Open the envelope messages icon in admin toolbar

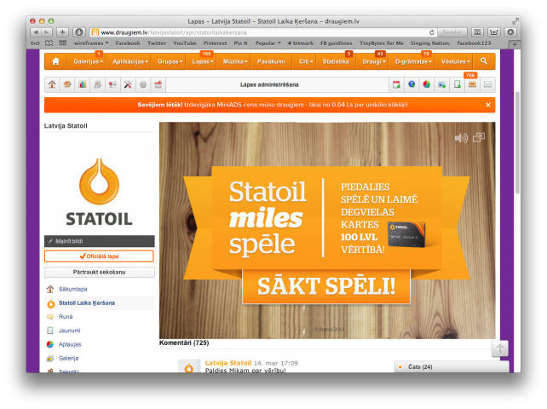487,84
